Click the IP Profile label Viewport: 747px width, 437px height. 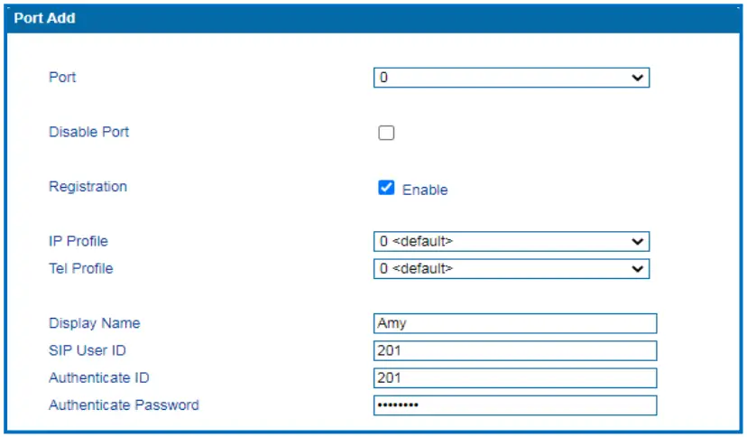click(78, 241)
